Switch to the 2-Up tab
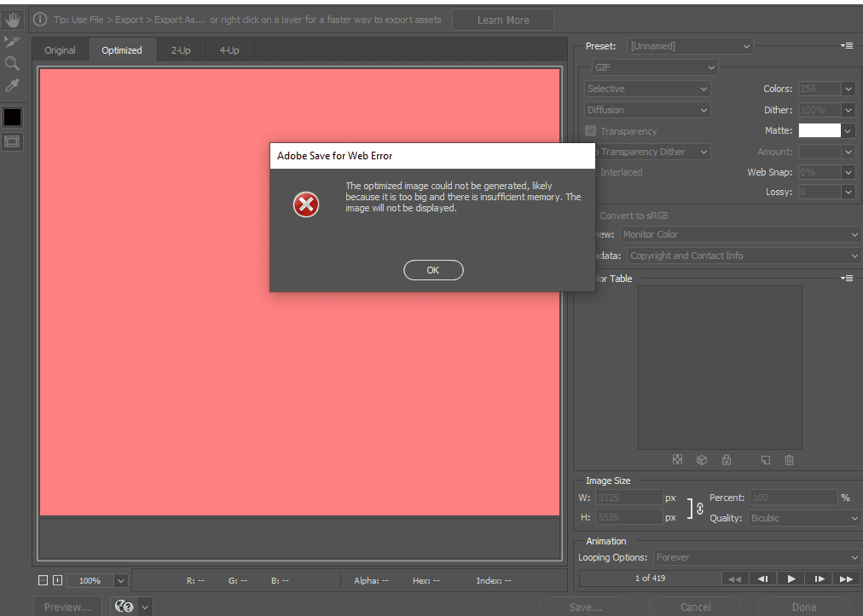The width and height of the screenshot is (863, 616). click(181, 50)
